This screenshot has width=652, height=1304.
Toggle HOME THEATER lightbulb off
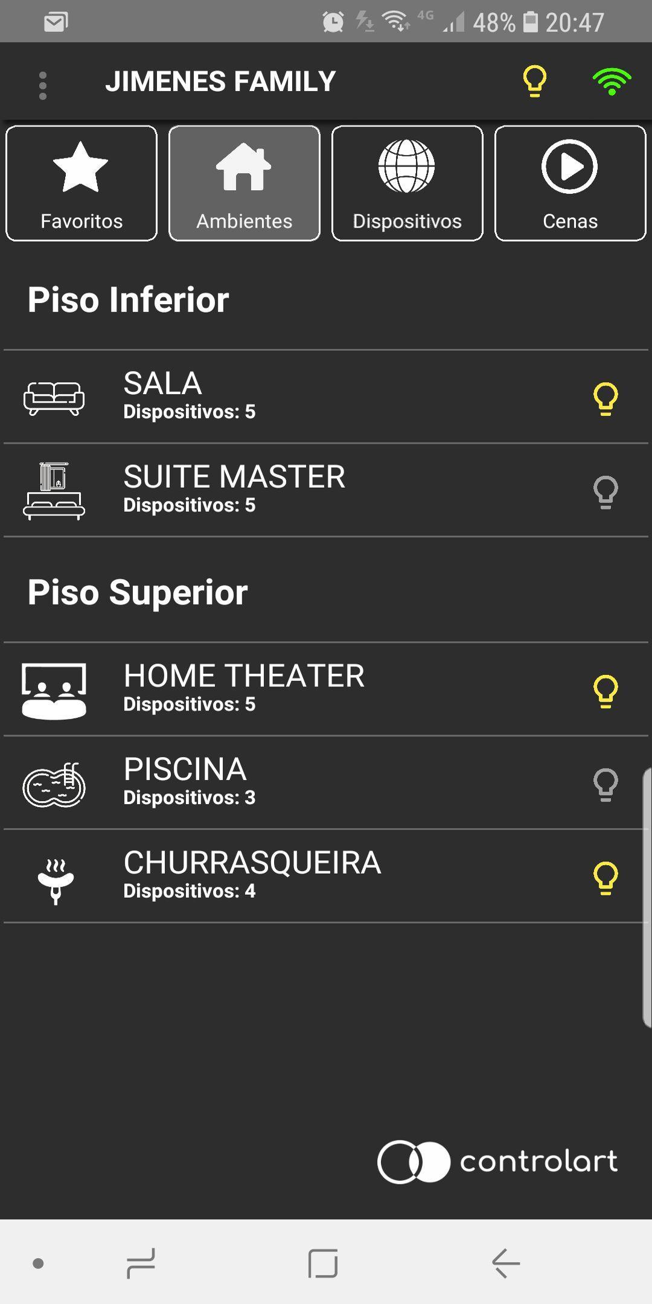pos(606,691)
